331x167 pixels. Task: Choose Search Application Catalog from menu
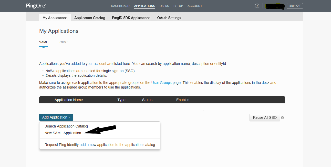[66, 126]
